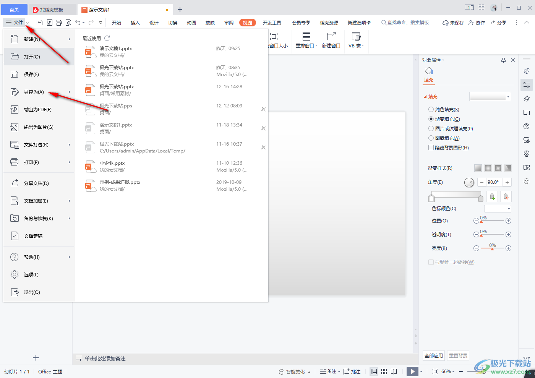Expand the Save As submenu
This screenshot has height=378, width=535.
click(x=70, y=92)
